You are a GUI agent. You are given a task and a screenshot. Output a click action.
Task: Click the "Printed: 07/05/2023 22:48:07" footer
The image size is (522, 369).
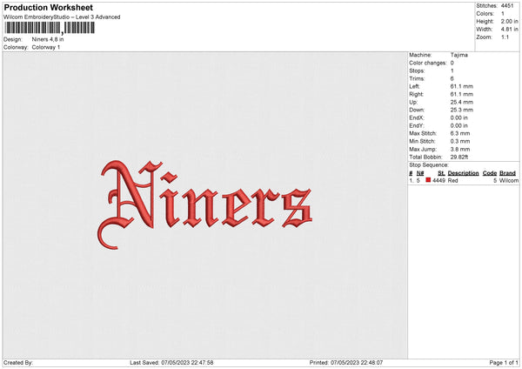[x=346, y=363]
